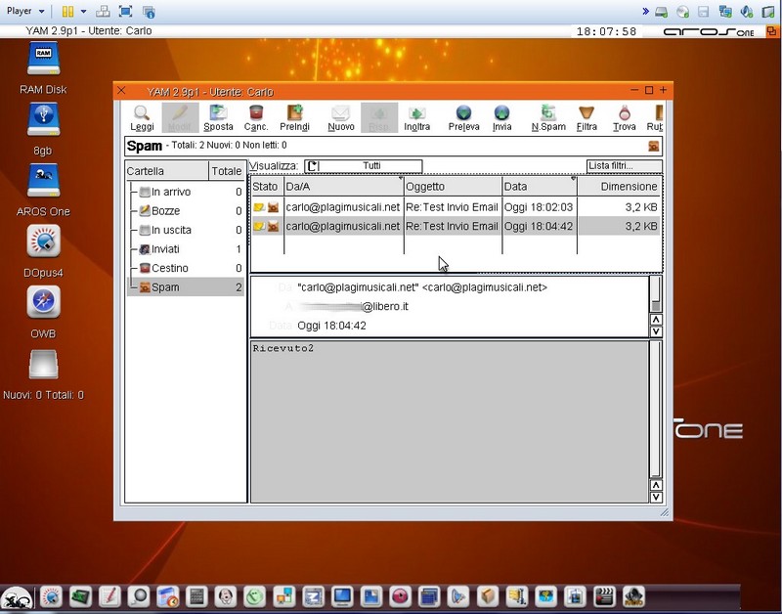Compose a new email with Nuovo
This screenshot has width=782, height=614.
341,117
